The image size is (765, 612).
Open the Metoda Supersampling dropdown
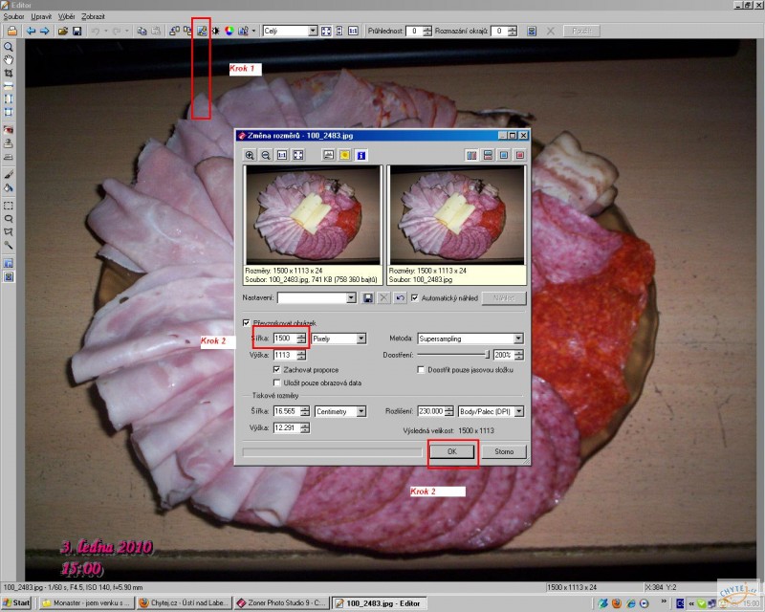[x=518, y=339]
